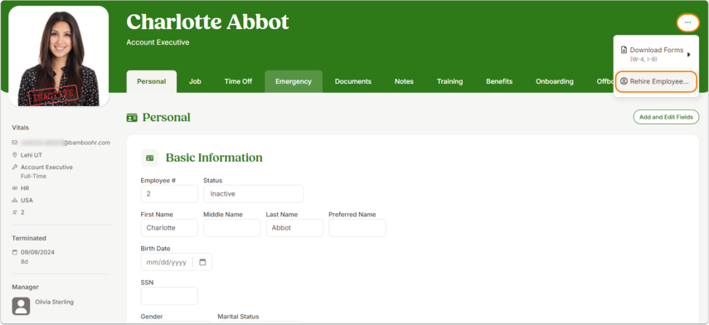Select Rehire Employee from the menu
Viewport: 709px width, 325px height.
656,81
